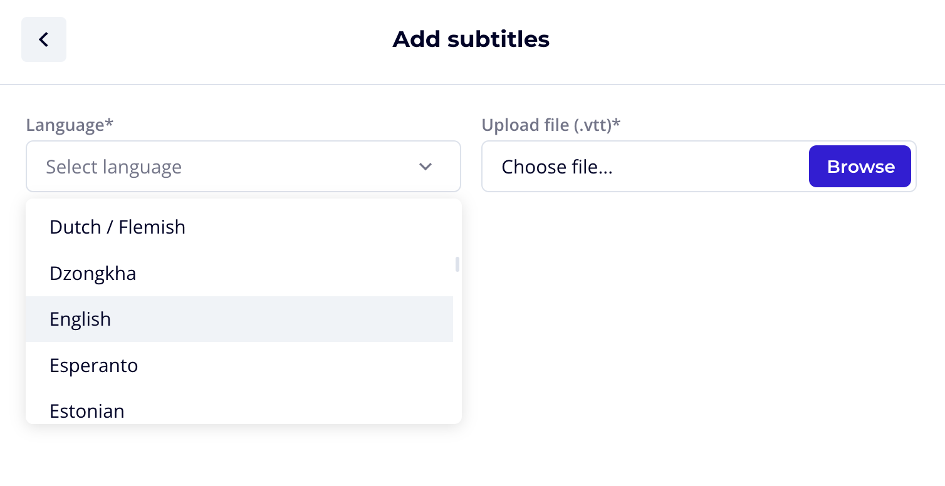Screen dimensions: 945x486
Task: Click scrollbar track below the thumb
Action: pyautogui.click(x=457, y=351)
